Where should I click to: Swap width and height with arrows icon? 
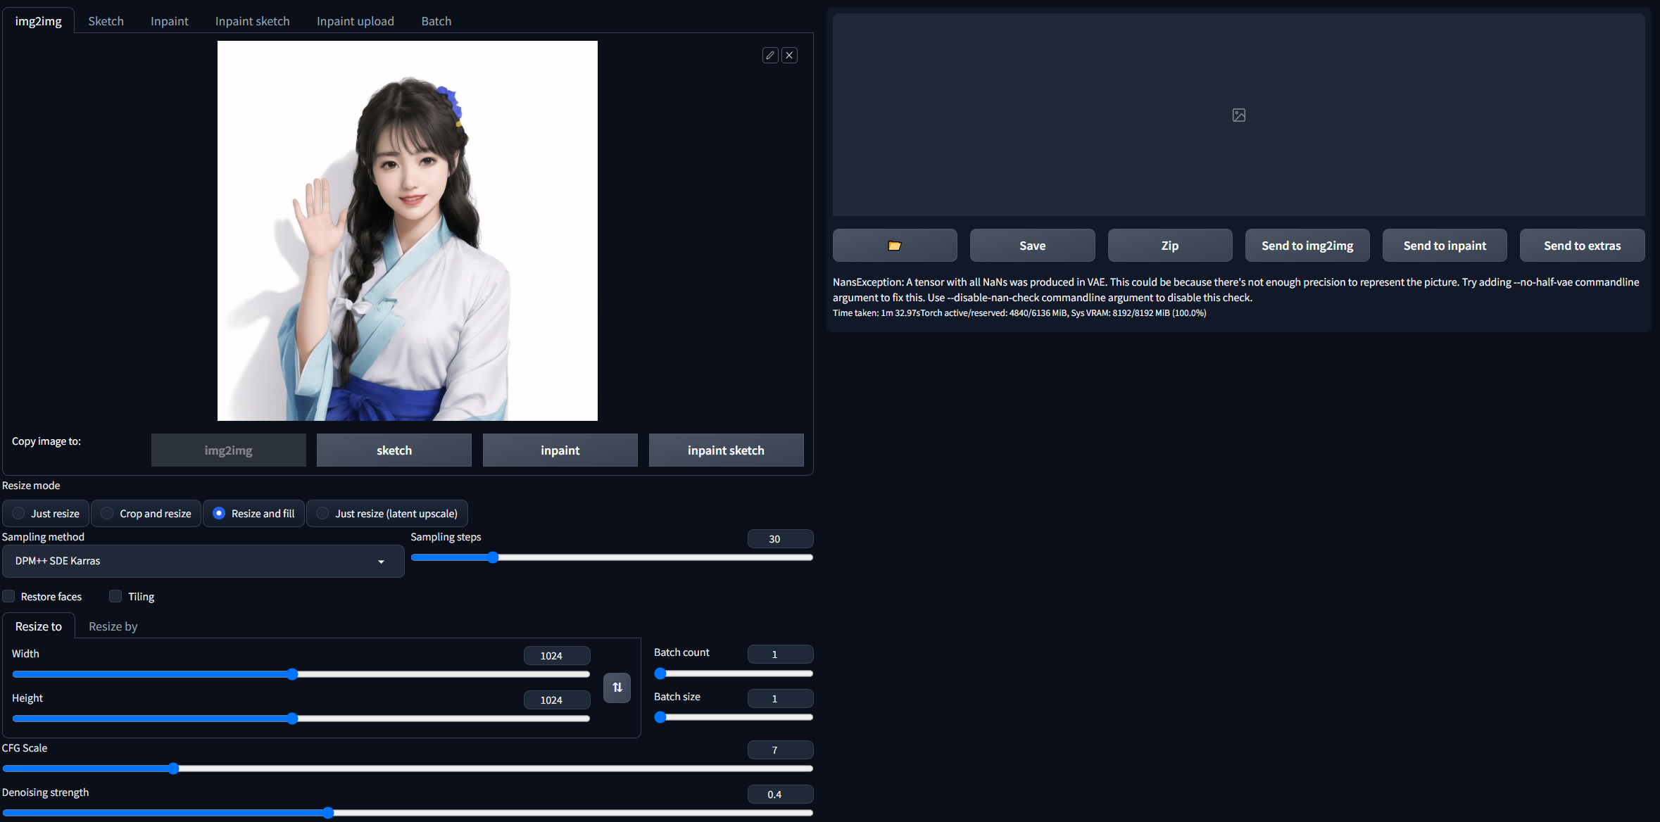click(617, 688)
